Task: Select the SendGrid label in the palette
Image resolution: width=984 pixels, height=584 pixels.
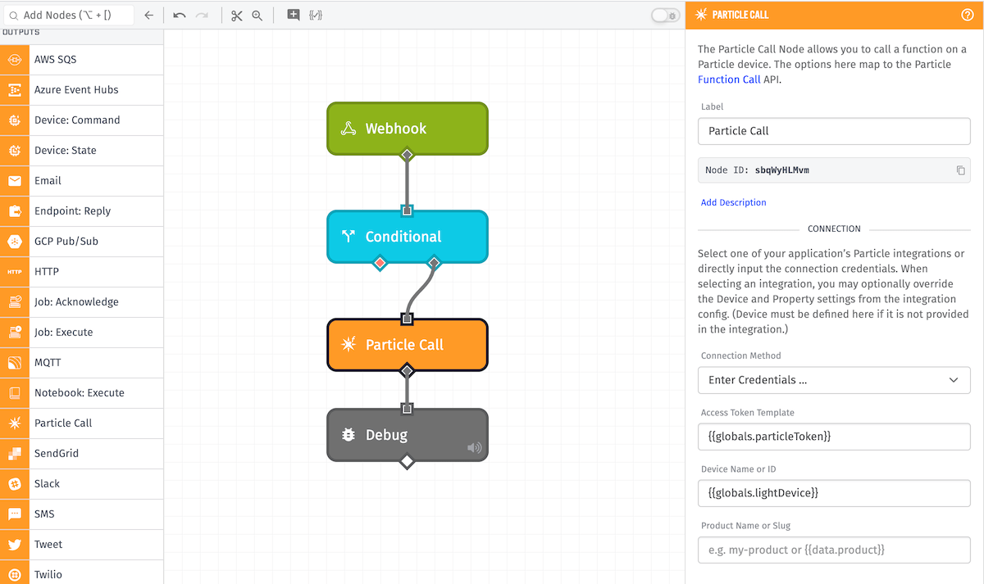Action: tap(57, 454)
